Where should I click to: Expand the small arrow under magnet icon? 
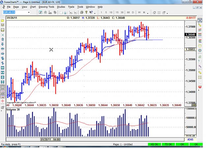(199, 90)
